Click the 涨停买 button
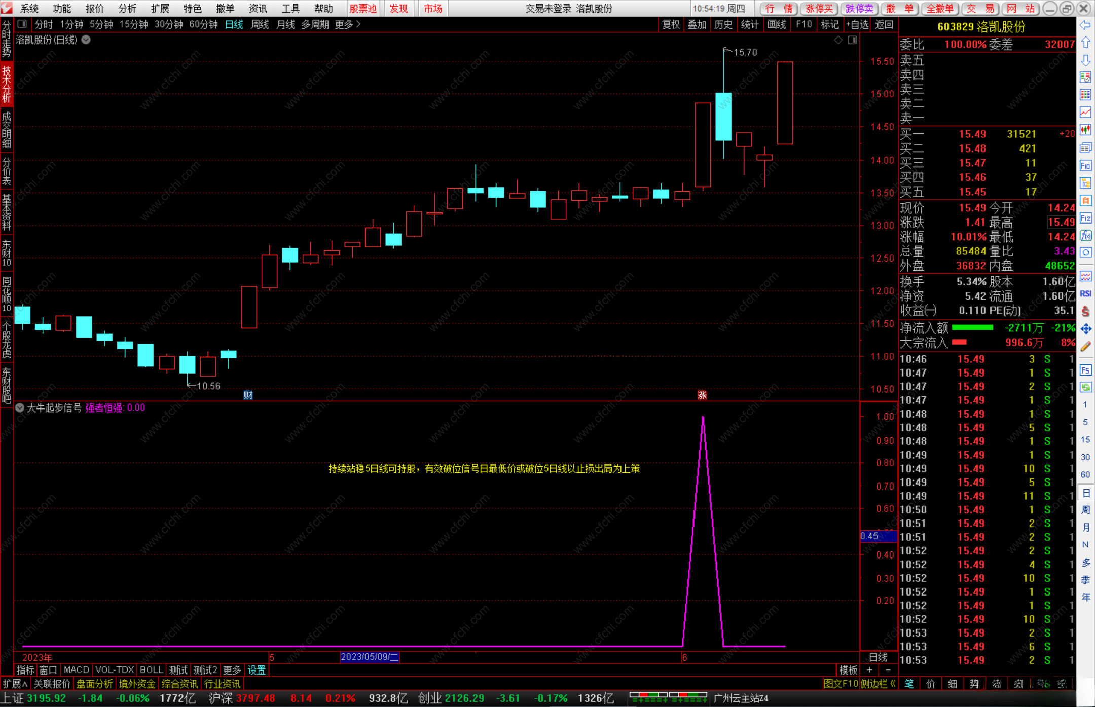Viewport: 1095px width, 707px height. [819, 9]
